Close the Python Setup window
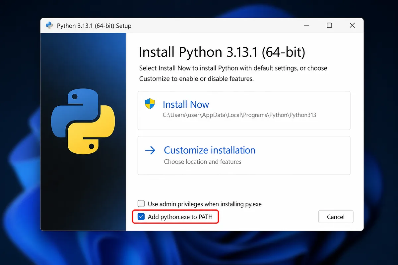Image resolution: width=398 pixels, height=265 pixels. (x=352, y=26)
